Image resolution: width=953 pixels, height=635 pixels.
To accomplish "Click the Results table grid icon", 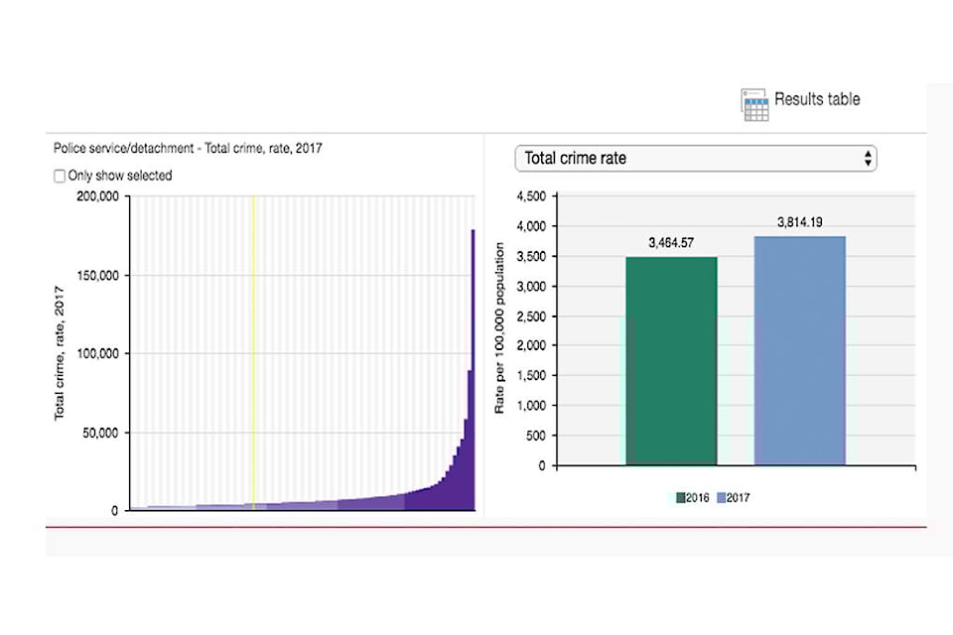I will [x=754, y=104].
